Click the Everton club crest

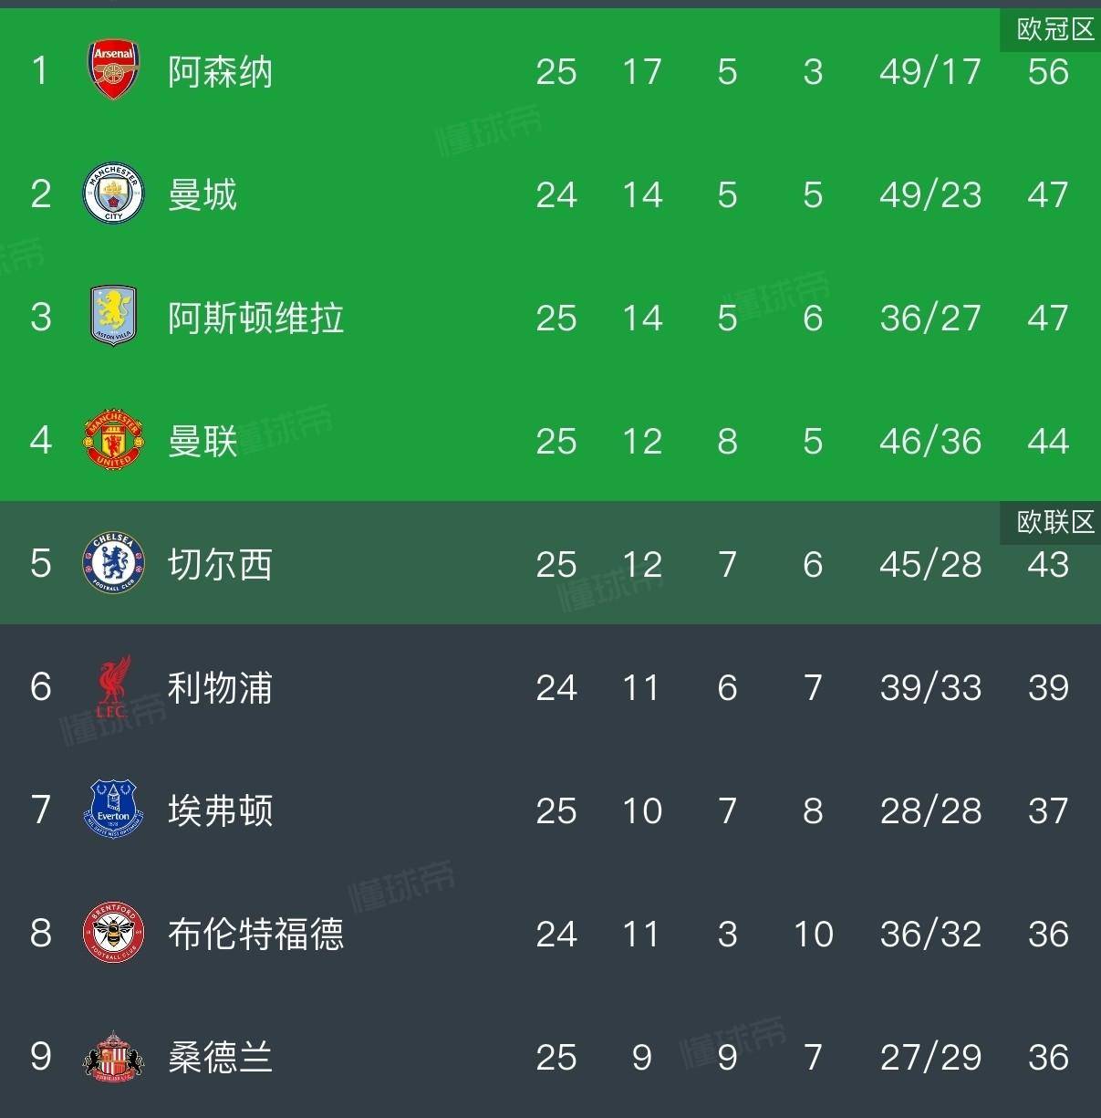point(113,810)
